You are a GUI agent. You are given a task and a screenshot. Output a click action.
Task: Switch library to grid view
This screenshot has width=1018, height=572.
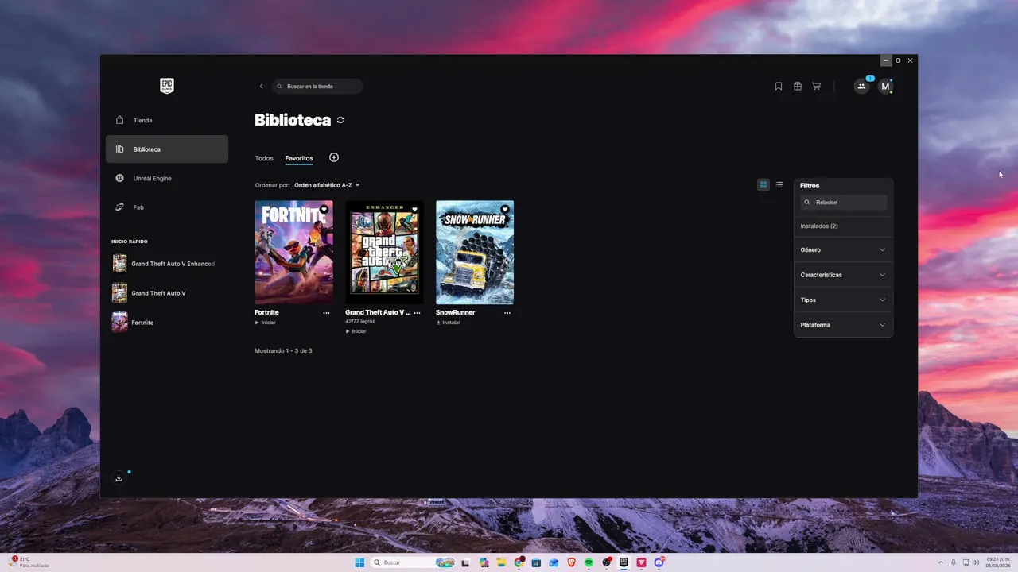pos(763,185)
